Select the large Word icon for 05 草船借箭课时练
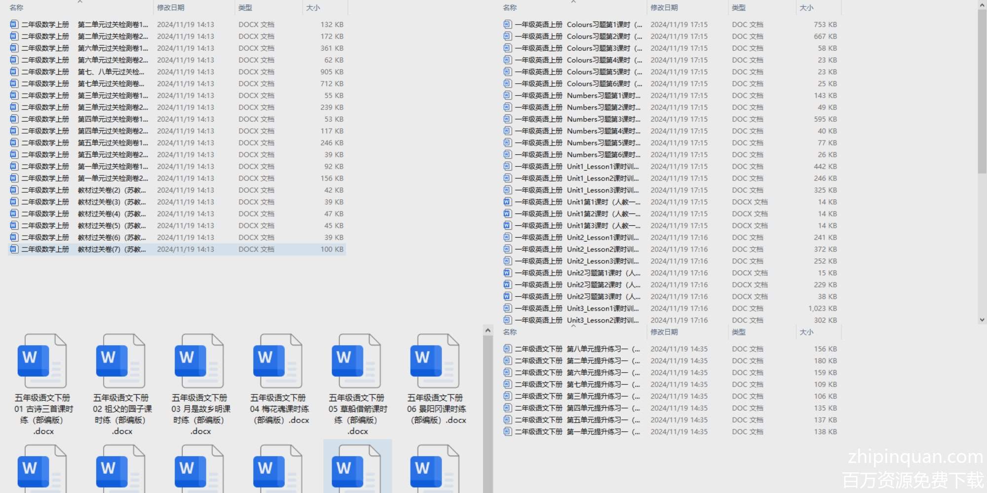This screenshot has width=987, height=493. [356, 361]
